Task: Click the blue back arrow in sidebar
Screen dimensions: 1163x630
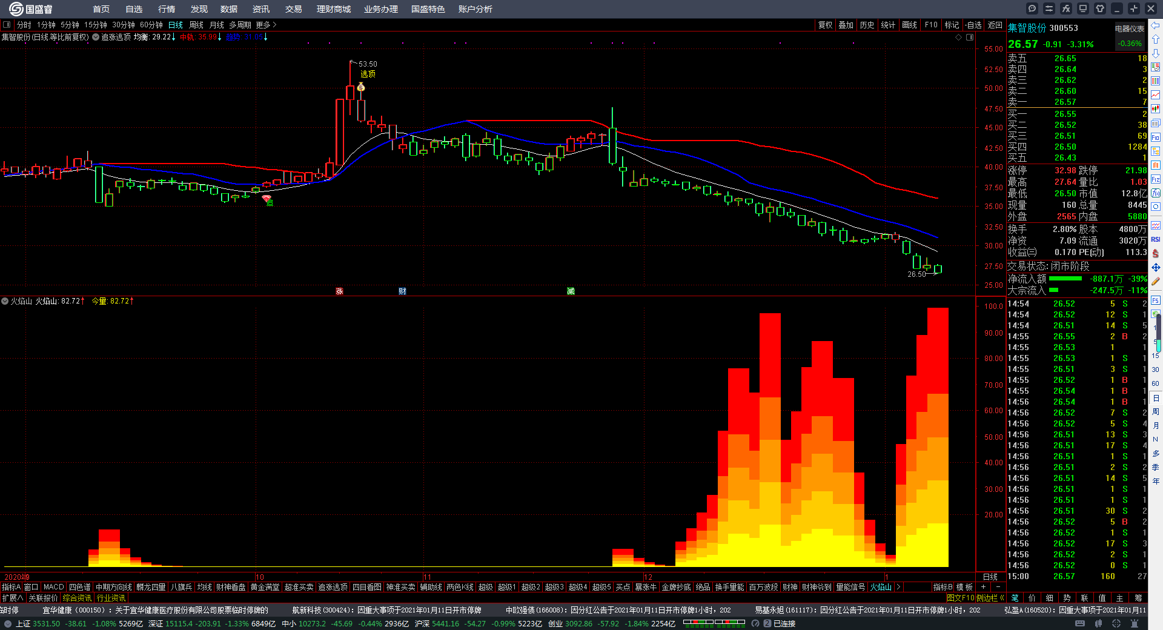Action: click(1156, 25)
